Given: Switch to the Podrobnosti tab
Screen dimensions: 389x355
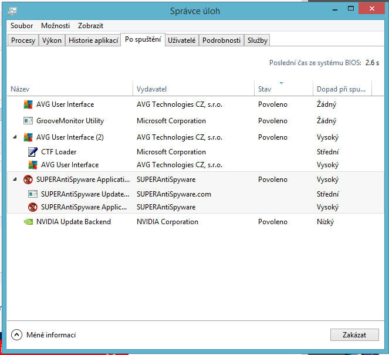Looking at the screenshot, I should (221, 40).
